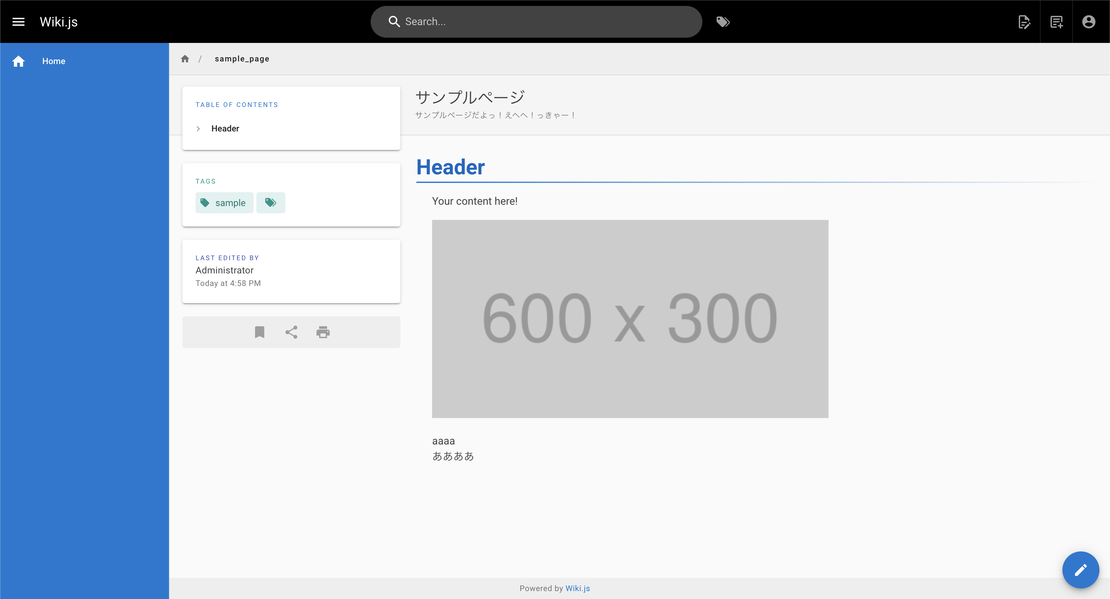This screenshot has width=1110, height=599.
Task: Click the floating edit pencil button
Action: point(1080,570)
